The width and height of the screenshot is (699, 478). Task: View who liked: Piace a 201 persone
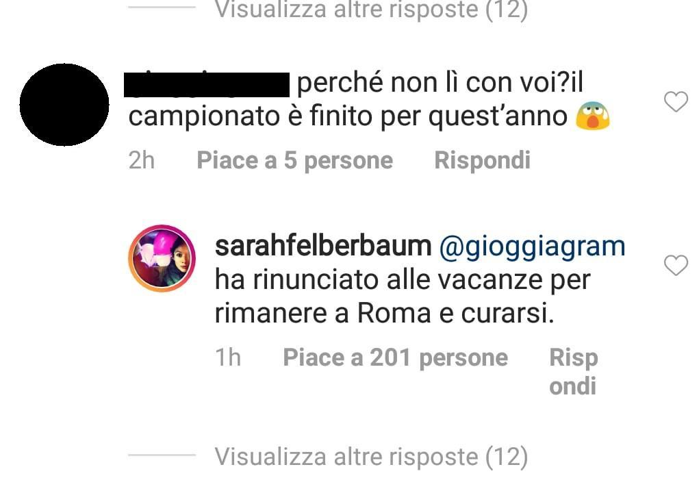(x=396, y=357)
